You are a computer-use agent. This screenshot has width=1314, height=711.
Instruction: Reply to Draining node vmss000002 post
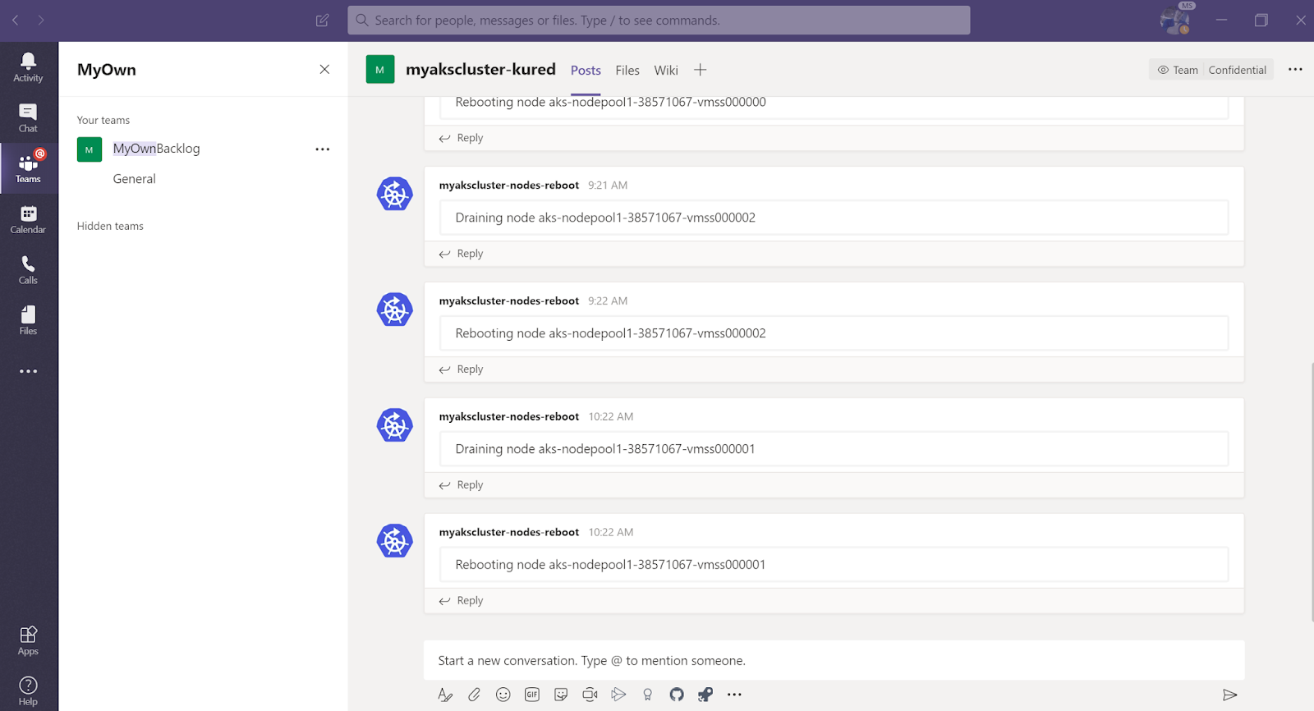pos(461,254)
